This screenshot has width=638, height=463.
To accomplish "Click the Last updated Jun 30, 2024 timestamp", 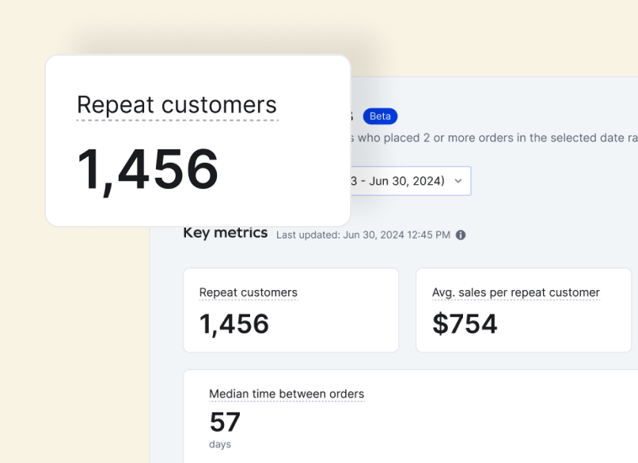I will 363,235.
